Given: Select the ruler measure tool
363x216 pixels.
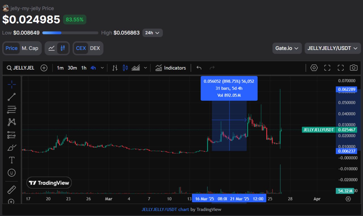Looking at the screenshot, I should coord(12,189).
